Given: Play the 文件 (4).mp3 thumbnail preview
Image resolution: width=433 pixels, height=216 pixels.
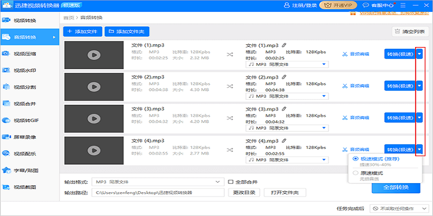Looking at the screenshot, I should [94, 149].
